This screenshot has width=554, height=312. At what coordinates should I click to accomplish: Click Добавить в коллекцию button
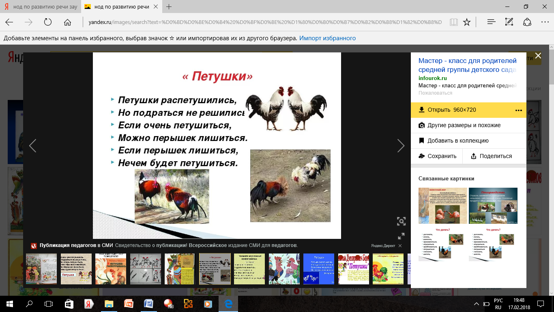click(x=458, y=141)
